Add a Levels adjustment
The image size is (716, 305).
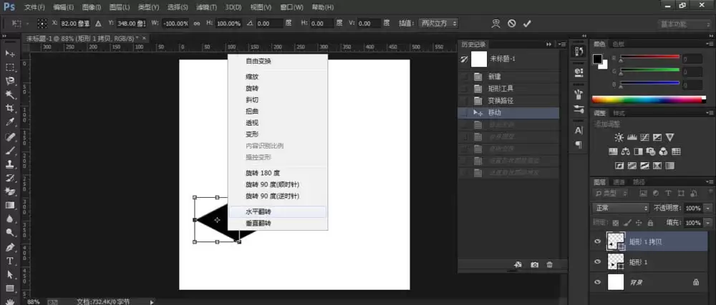pyautogui.click(x=632, y=137)
